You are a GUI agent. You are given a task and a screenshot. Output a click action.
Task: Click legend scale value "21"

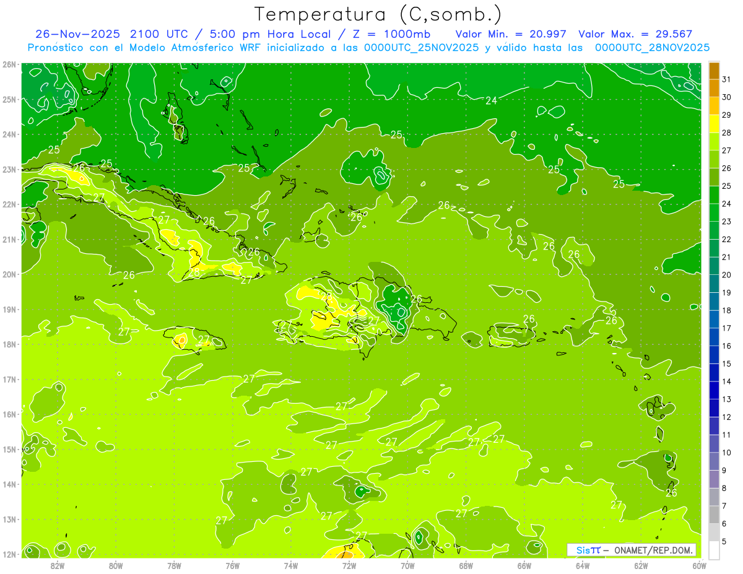(x=727, y=257)
